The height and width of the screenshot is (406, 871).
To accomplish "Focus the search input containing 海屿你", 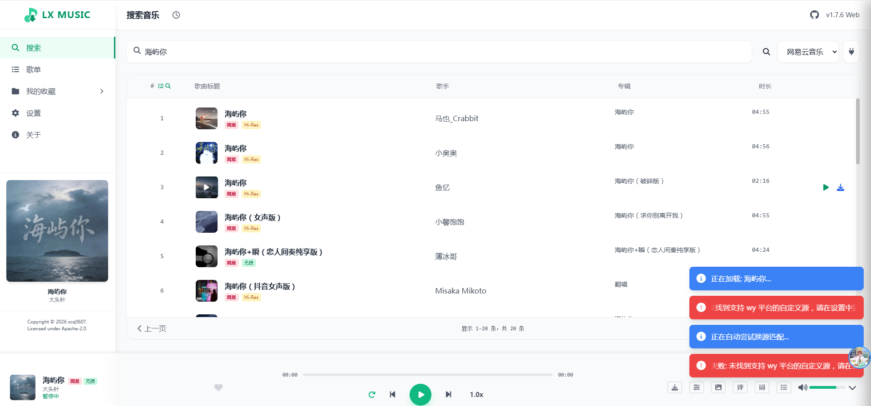I will [x=439, y=52].
